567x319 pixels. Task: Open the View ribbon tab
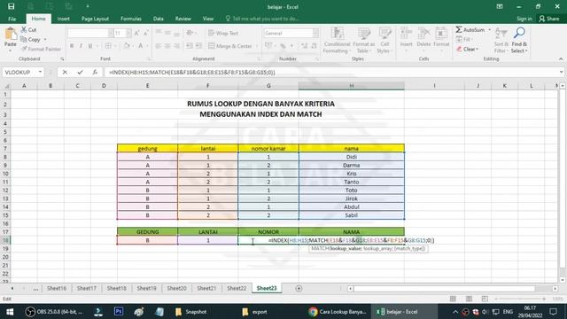tap(208, 19)
